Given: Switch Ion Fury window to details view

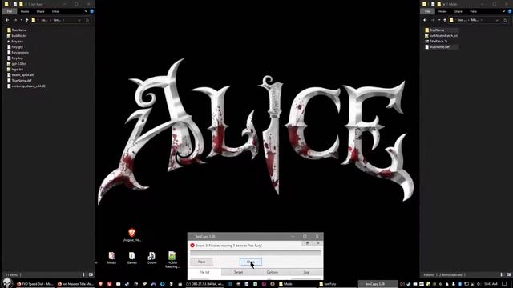Looking at the screenshot, I should [x=83, y=274].
